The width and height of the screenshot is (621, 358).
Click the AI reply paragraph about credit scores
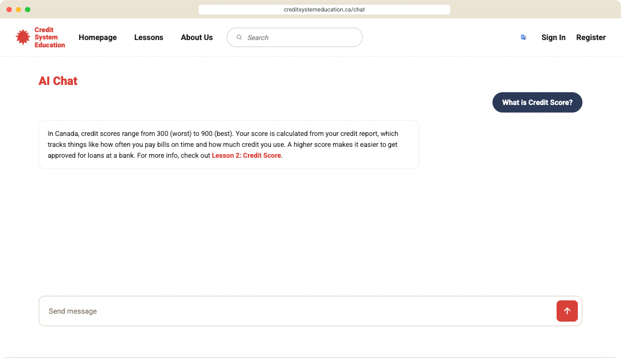[x=229, y=144]
